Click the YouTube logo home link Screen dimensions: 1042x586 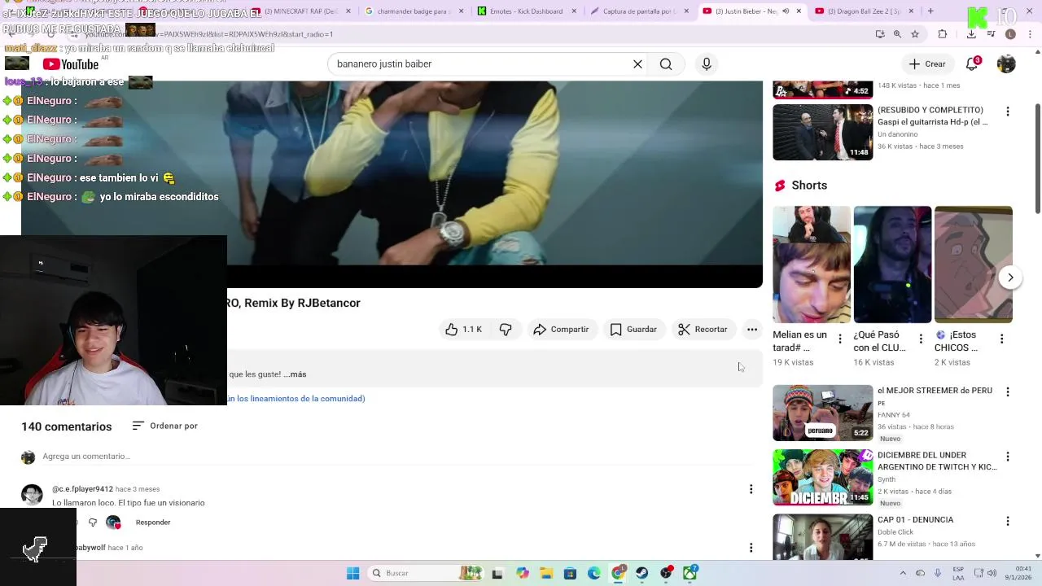[x=71, y=64]
